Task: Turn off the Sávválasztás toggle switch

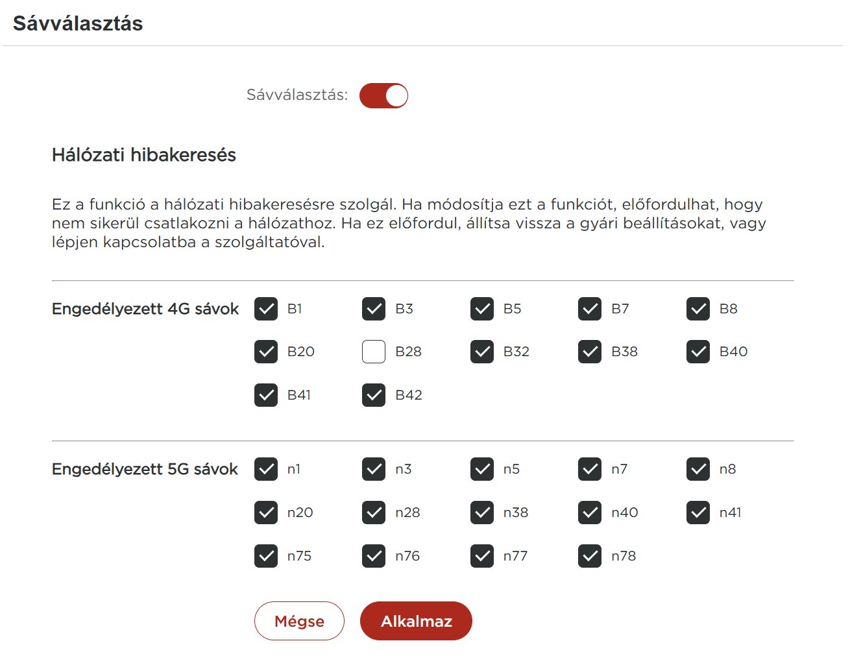Action: point(383,95)
